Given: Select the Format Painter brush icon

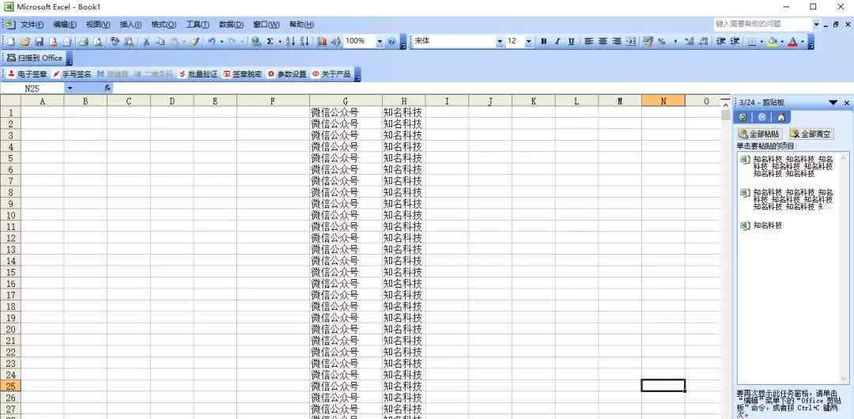Looking at the screenshot, I should (195, 41).
